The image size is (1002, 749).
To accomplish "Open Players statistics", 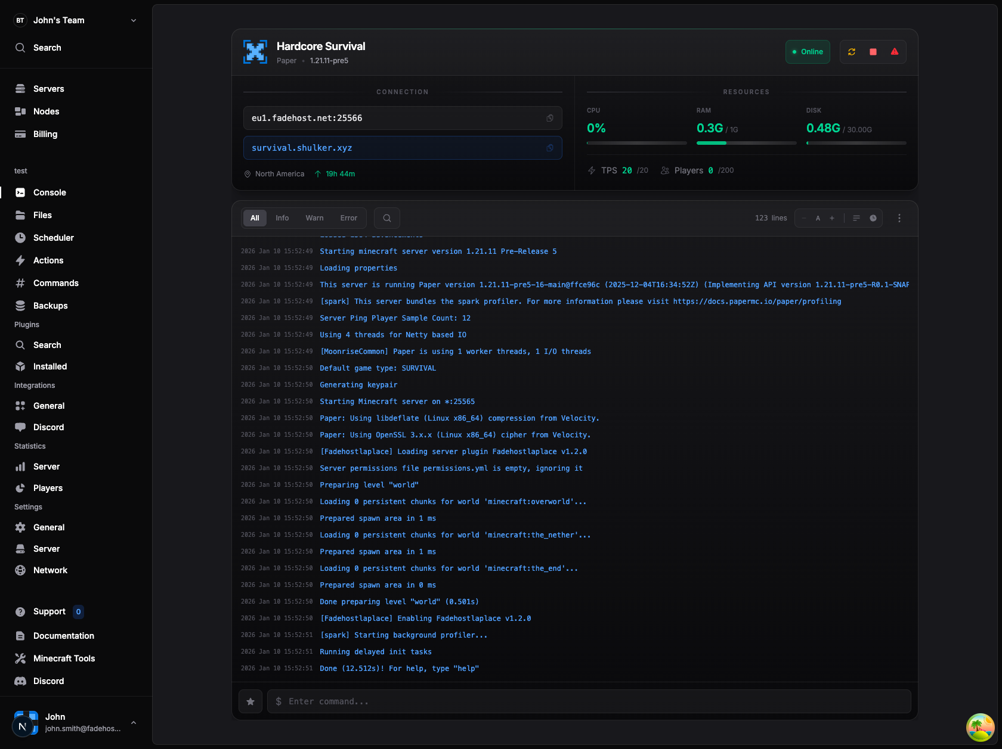I will click(x=76, y=488).
